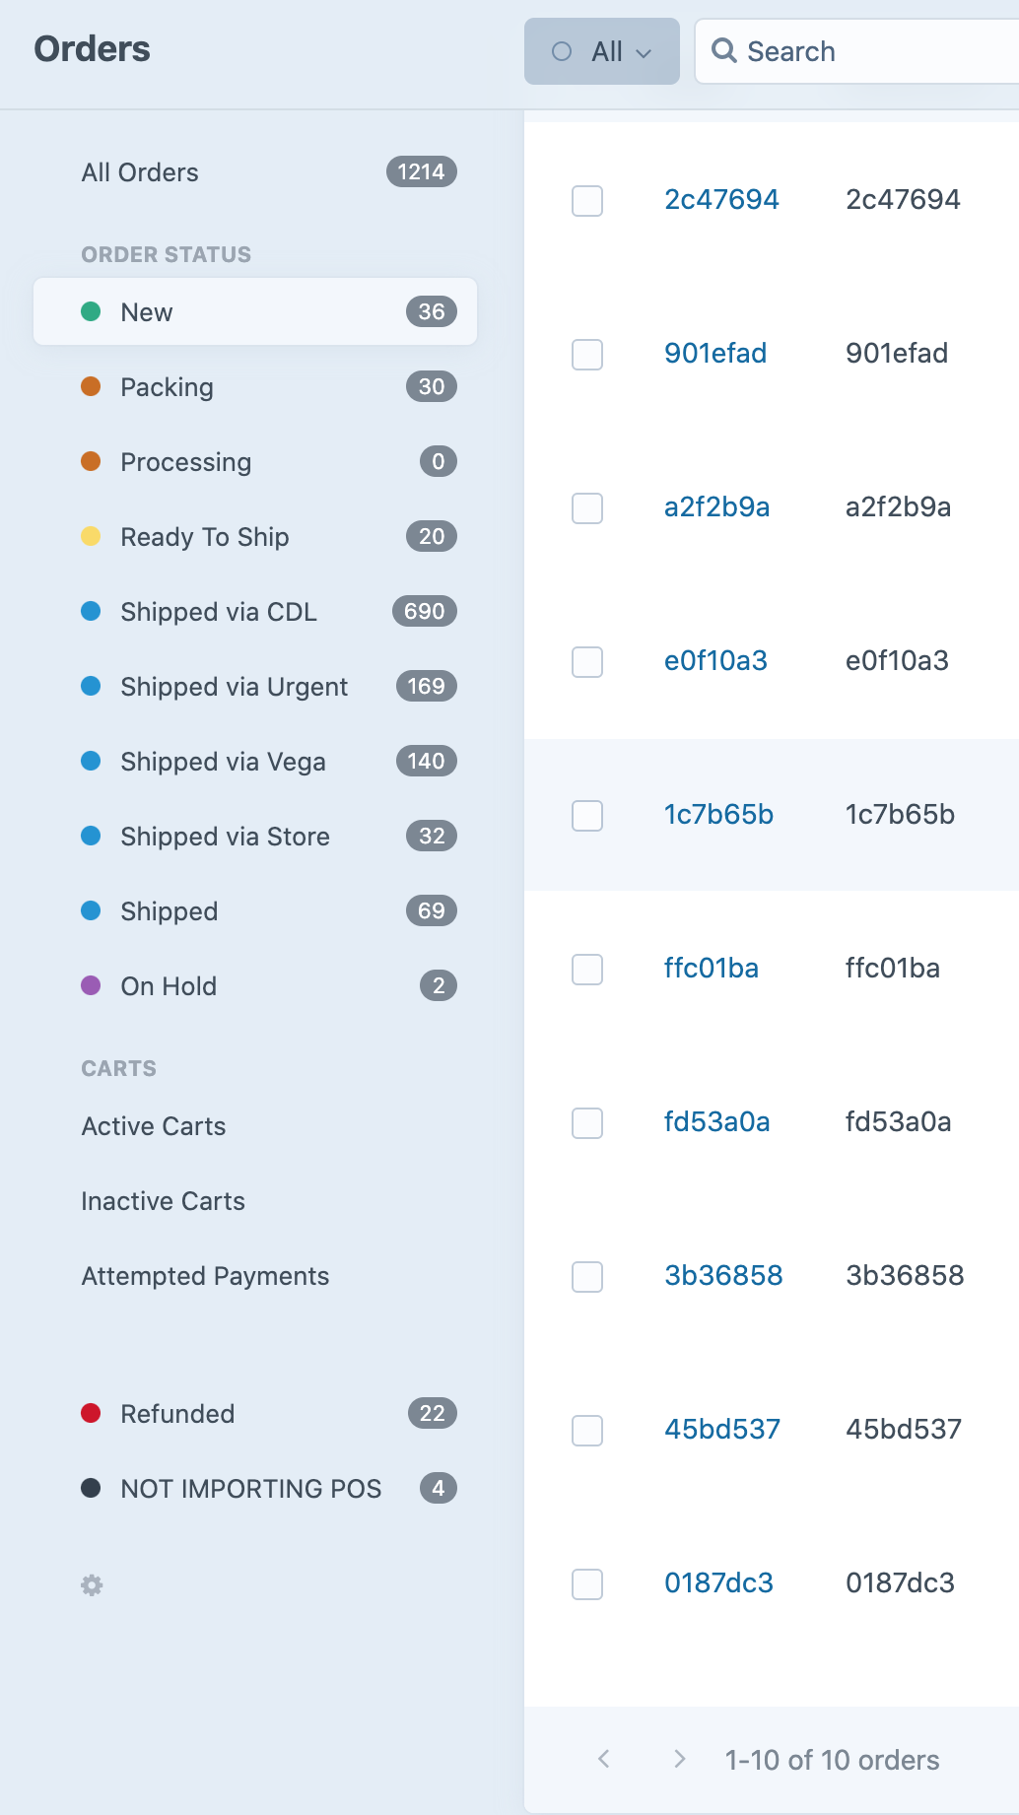Click the search magnifier icon
The width and height of the screenshot is (1019, 1815).
pyautogui.click(x=724, y=50)
